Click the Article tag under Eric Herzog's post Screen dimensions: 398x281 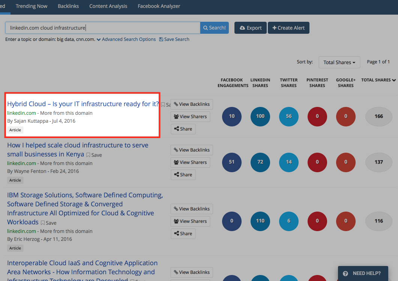pyautogui.click(x=15, y=248)
